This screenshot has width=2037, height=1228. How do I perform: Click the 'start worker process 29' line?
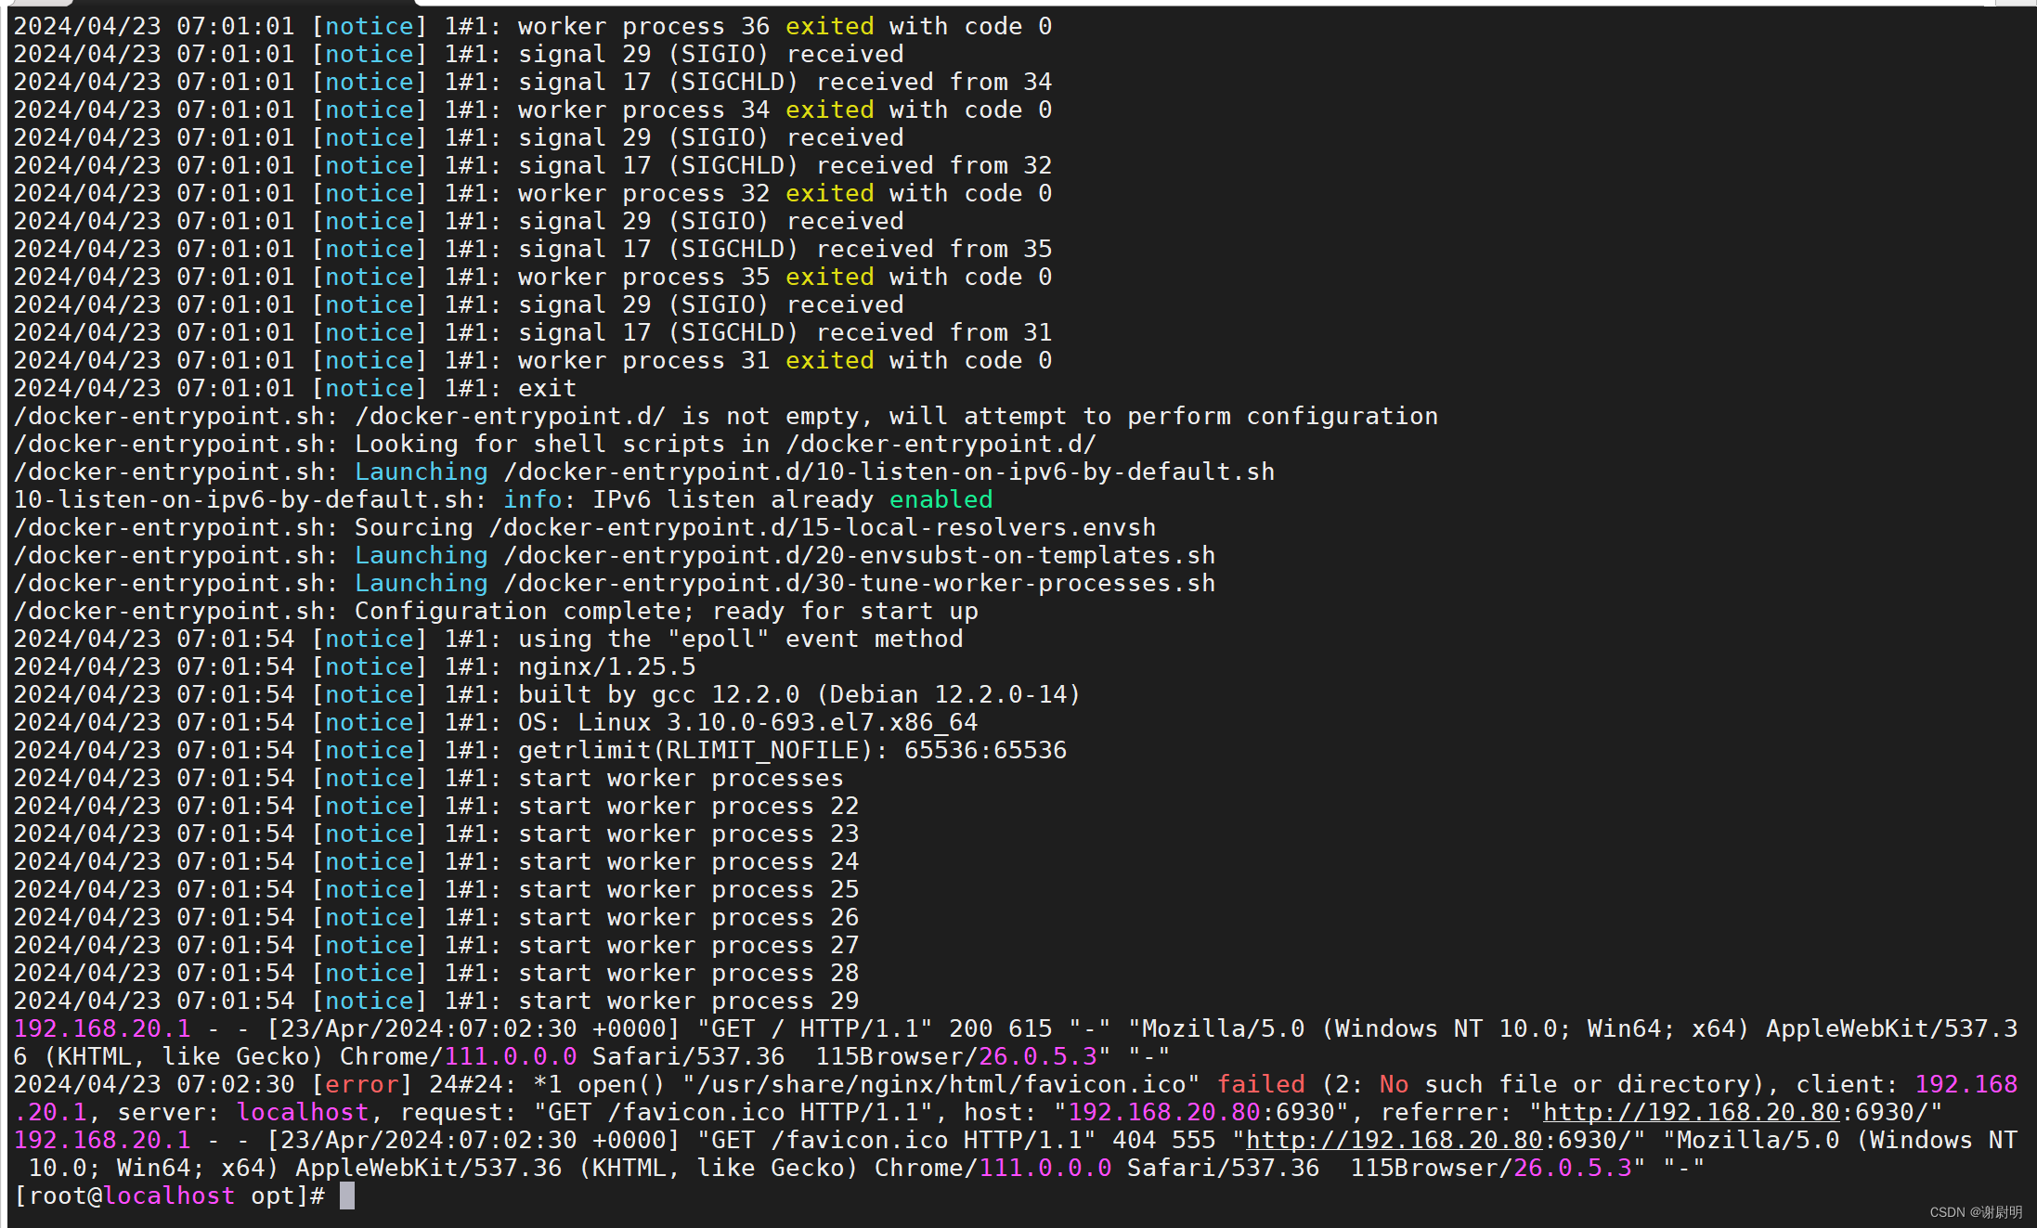tap(436, 1001)
